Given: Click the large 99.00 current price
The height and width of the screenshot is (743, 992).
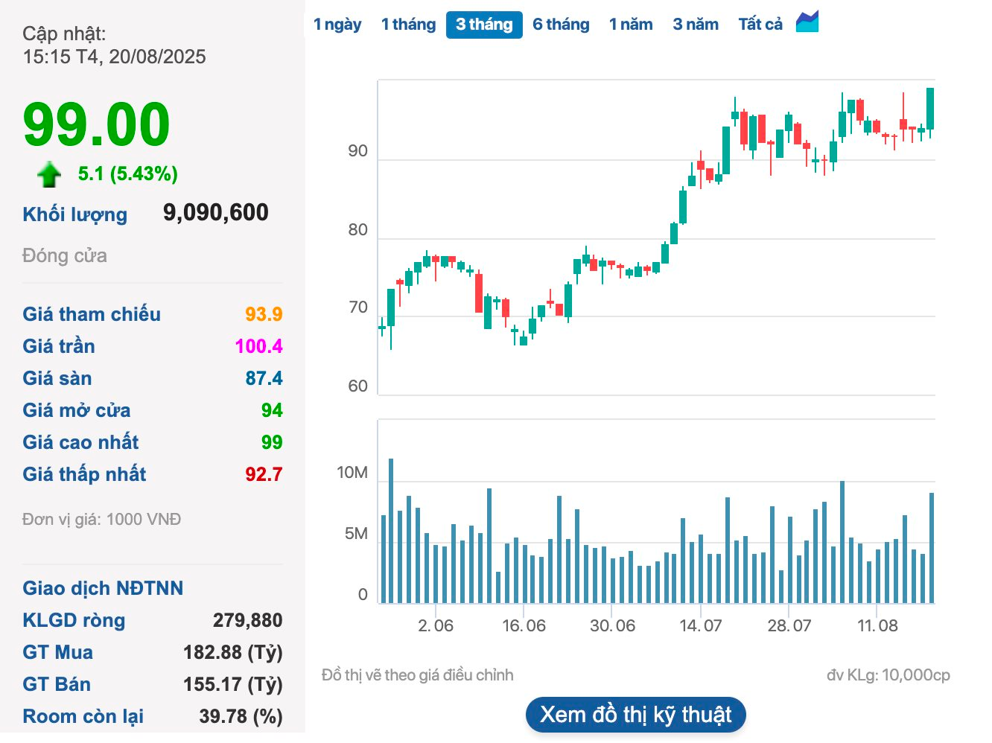Looking at the screenshot, I should (x=97, y=124).
